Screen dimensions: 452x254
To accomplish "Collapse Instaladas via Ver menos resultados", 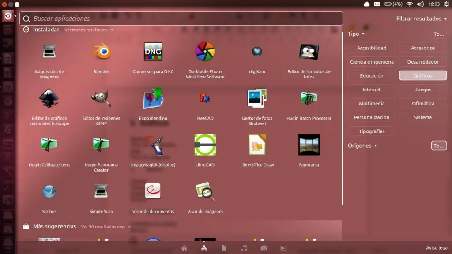I will pyautogui.click(x=88, y=30).
